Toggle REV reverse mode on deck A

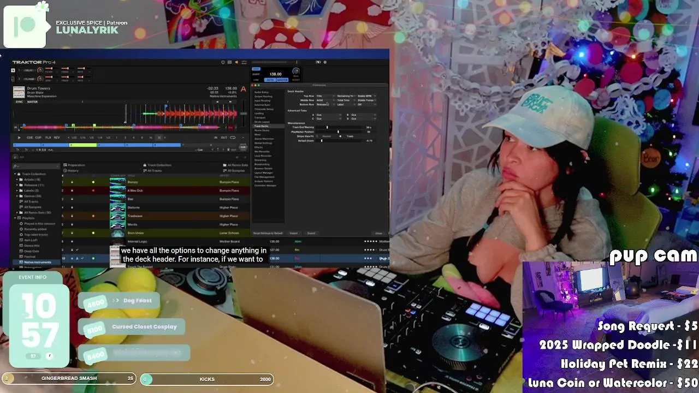click(x=57, y=138)
